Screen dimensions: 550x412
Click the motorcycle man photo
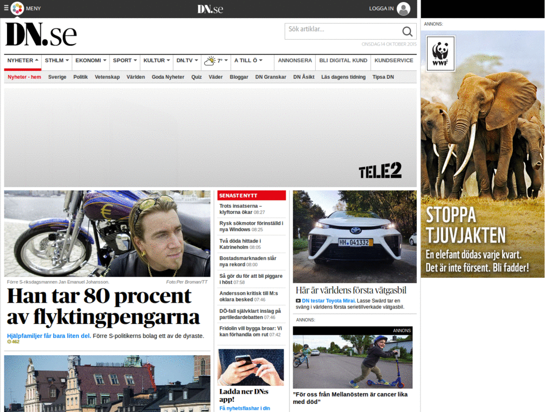click(107, 234)
